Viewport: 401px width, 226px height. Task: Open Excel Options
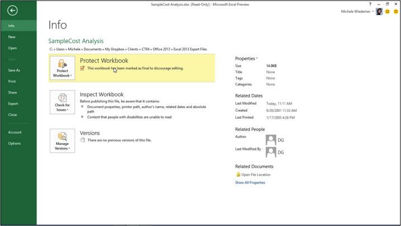[x=15, y=143]
